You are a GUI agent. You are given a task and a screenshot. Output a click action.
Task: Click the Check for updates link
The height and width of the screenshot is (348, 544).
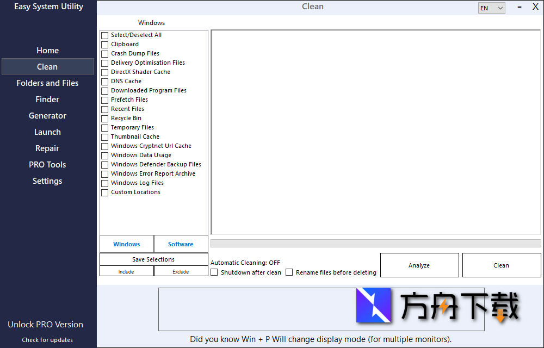[x=47, y=339]
